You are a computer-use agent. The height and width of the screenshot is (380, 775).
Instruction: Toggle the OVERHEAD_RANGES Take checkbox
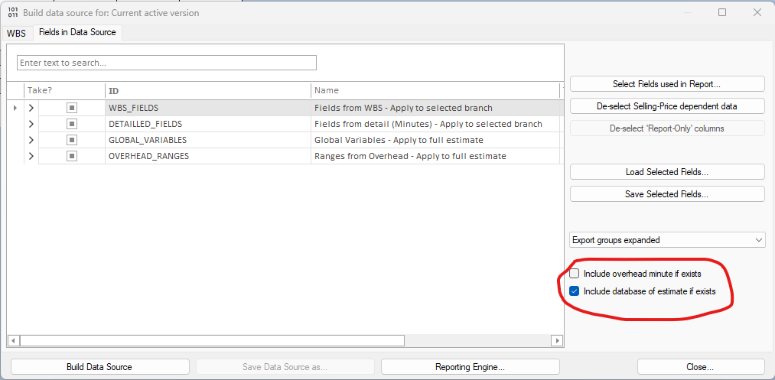72,156
